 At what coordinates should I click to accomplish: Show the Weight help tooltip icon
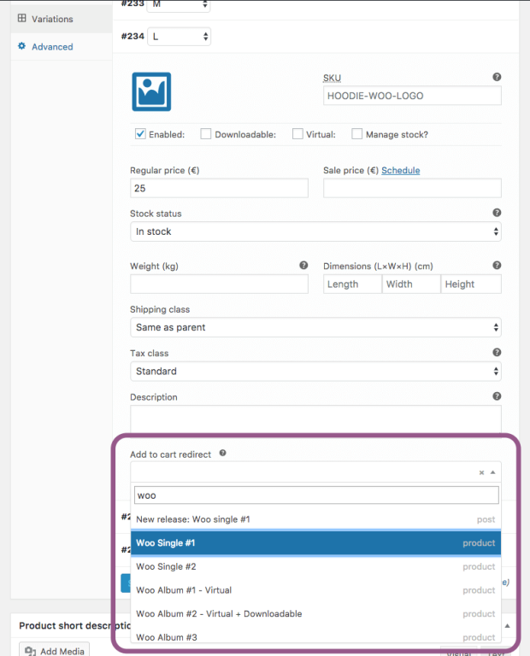pyautogui.click(x=303, y=266)
